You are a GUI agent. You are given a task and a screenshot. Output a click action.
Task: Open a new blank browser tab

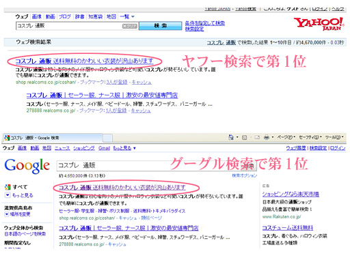coord(107,138)
